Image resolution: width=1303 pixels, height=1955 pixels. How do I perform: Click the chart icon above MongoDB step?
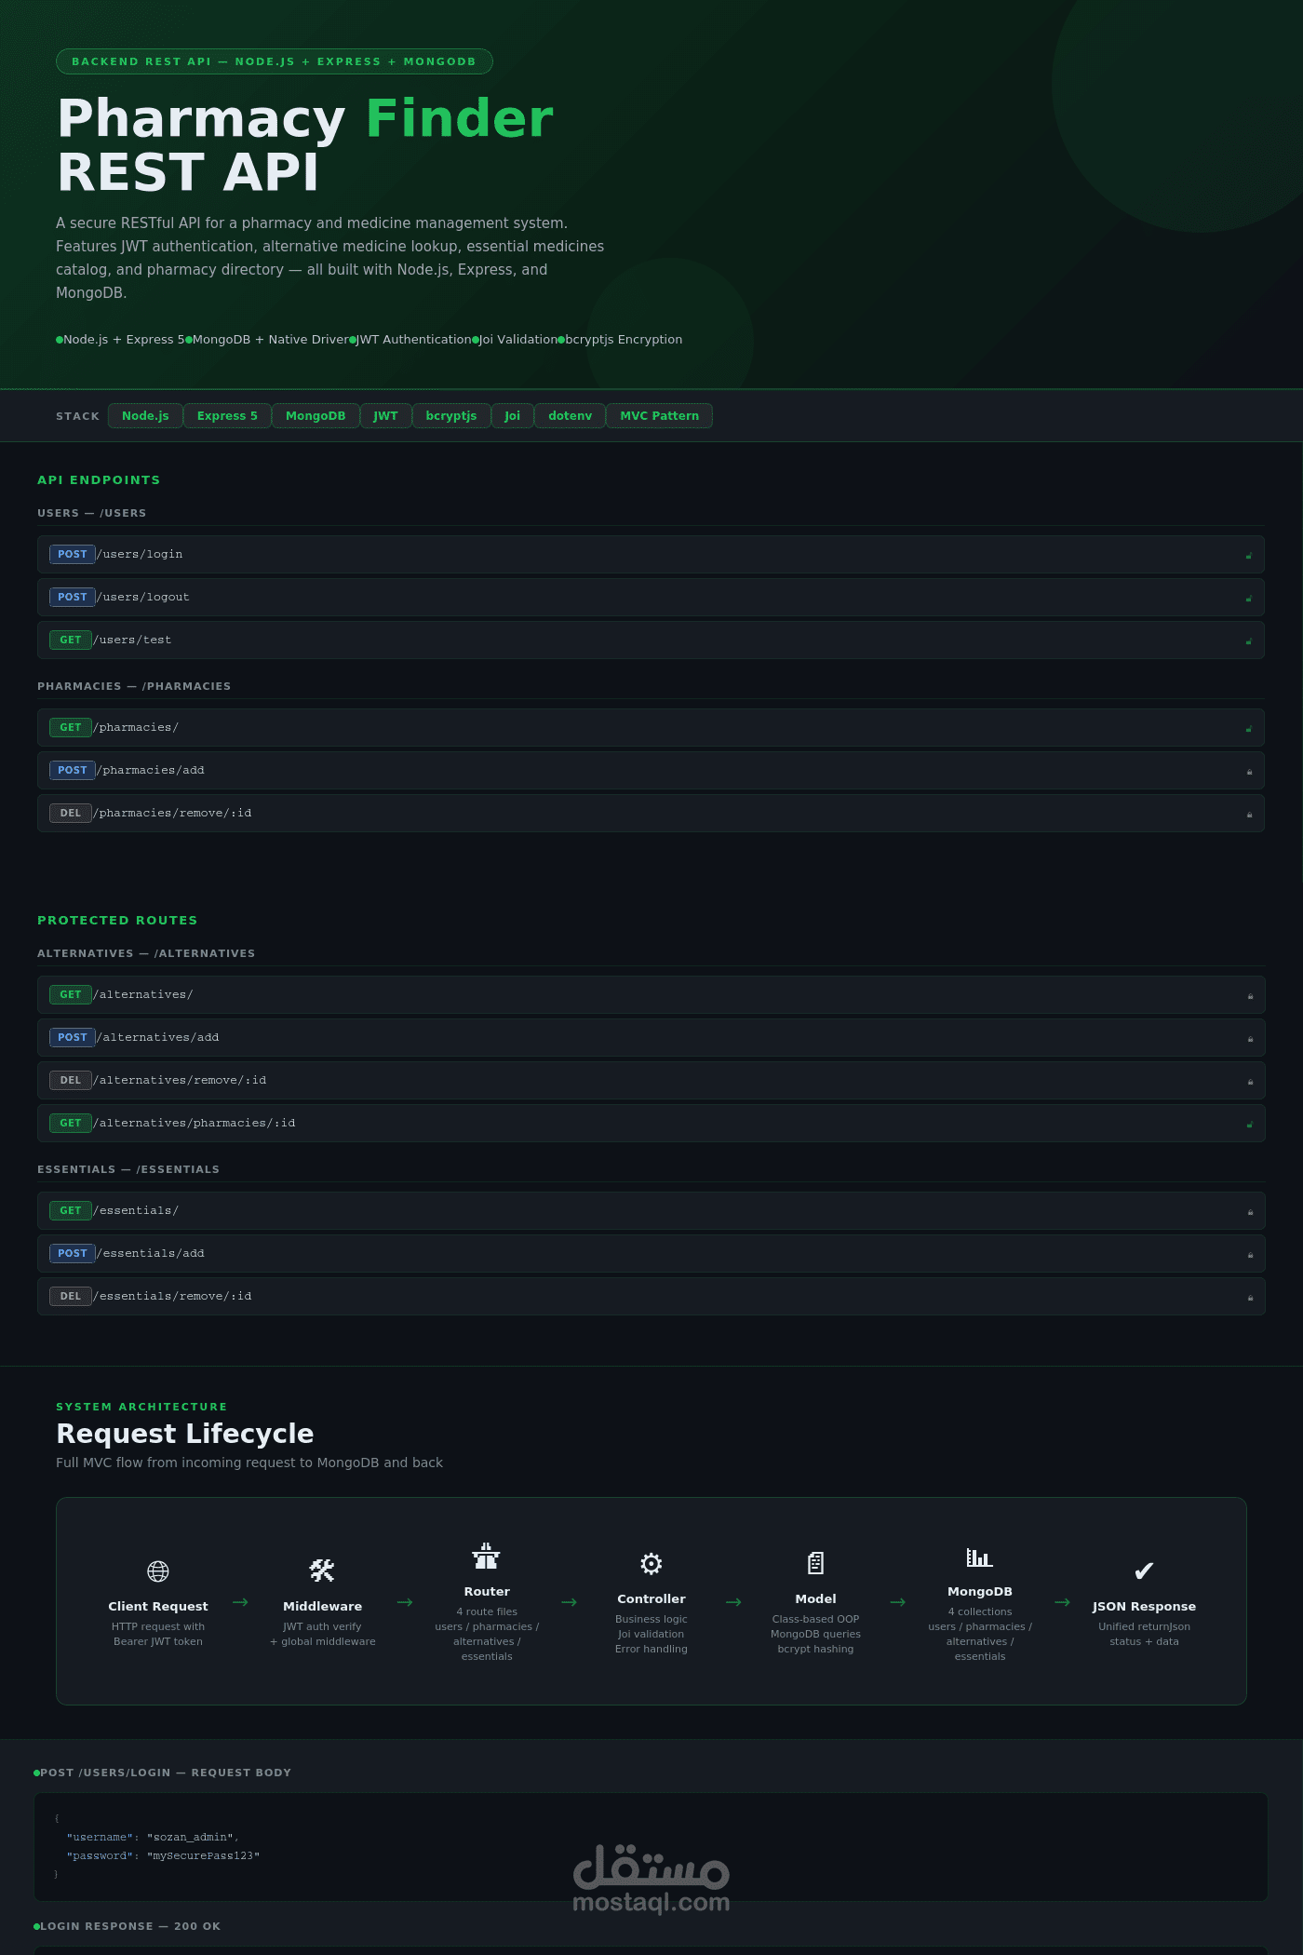(979, 1557)
